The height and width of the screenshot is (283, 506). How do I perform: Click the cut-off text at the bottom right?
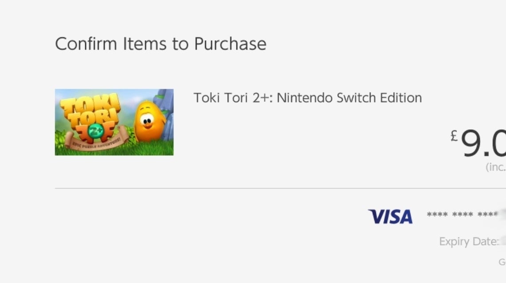502,262
